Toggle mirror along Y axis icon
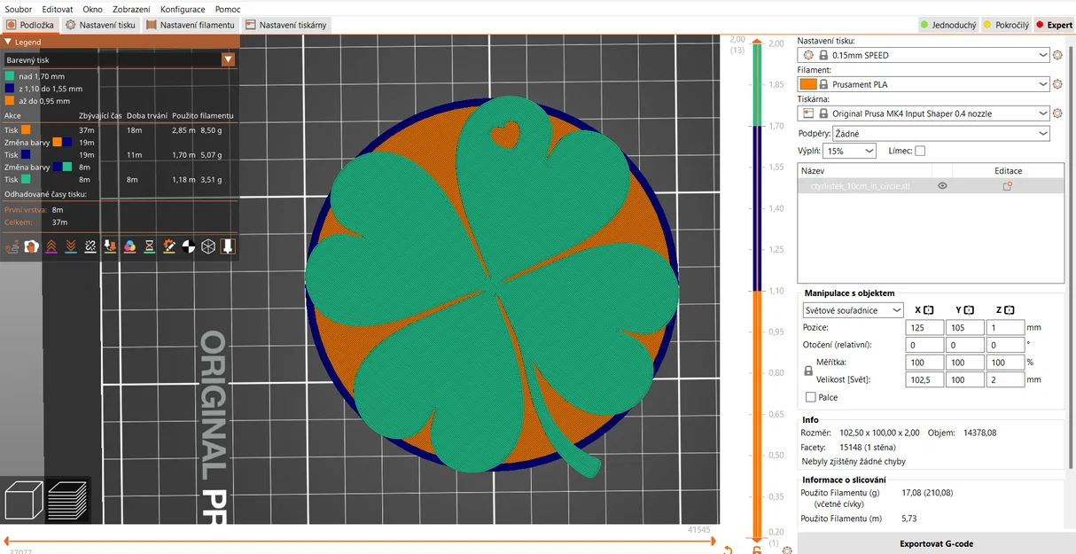 pyautogui.click(x=969, y=310)
